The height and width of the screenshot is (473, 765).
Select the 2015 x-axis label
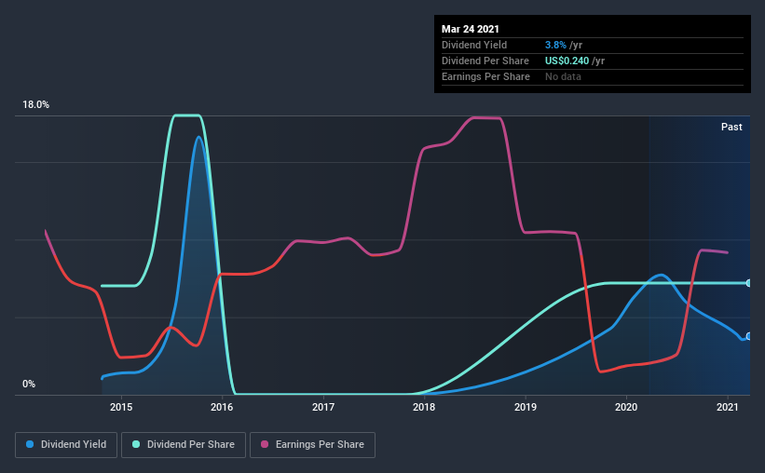point(120,407)
